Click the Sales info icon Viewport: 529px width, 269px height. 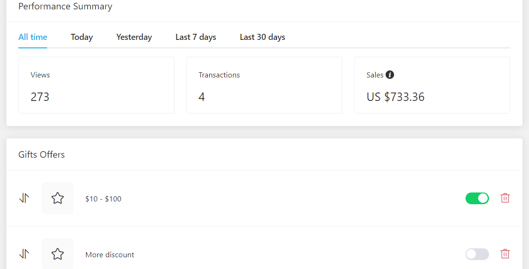pyautogui.click(x=390, y=75)
